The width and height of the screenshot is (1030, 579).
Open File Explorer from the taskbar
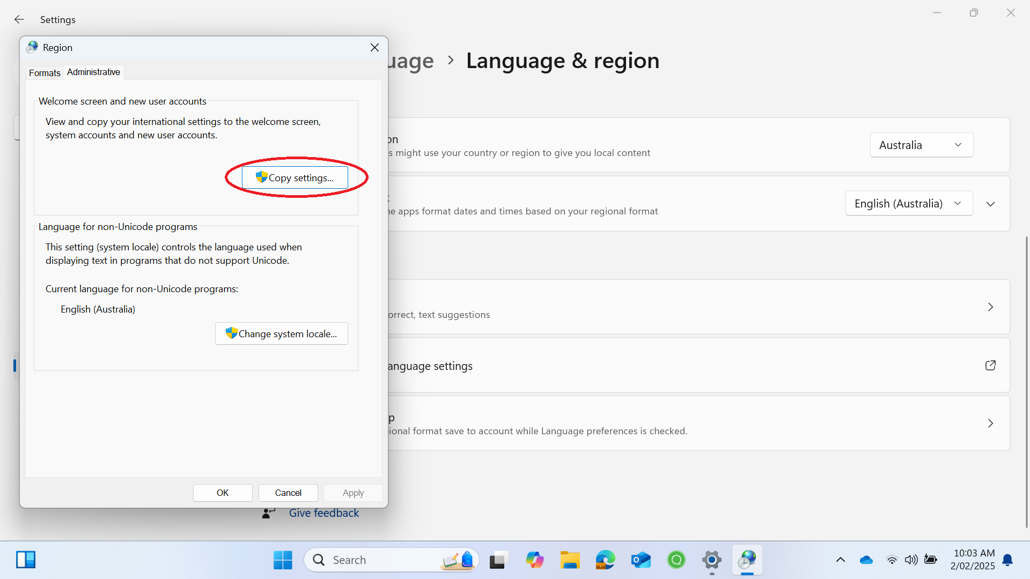click(570, 560)
